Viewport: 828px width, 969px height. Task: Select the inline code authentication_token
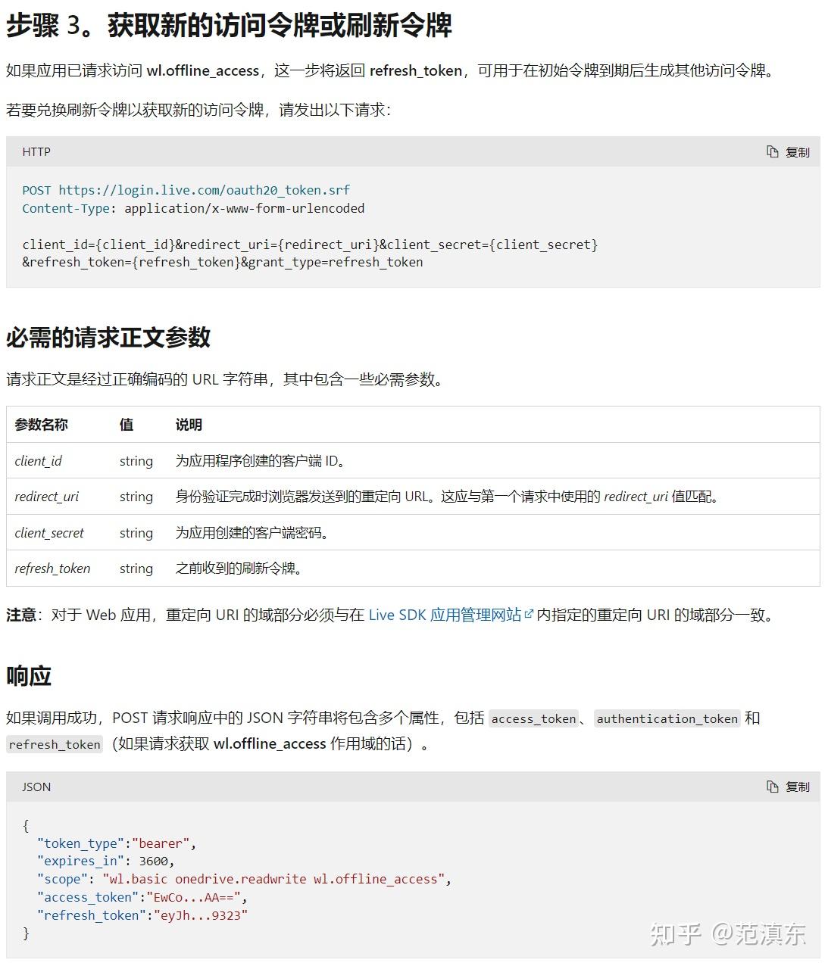[667, 718]
